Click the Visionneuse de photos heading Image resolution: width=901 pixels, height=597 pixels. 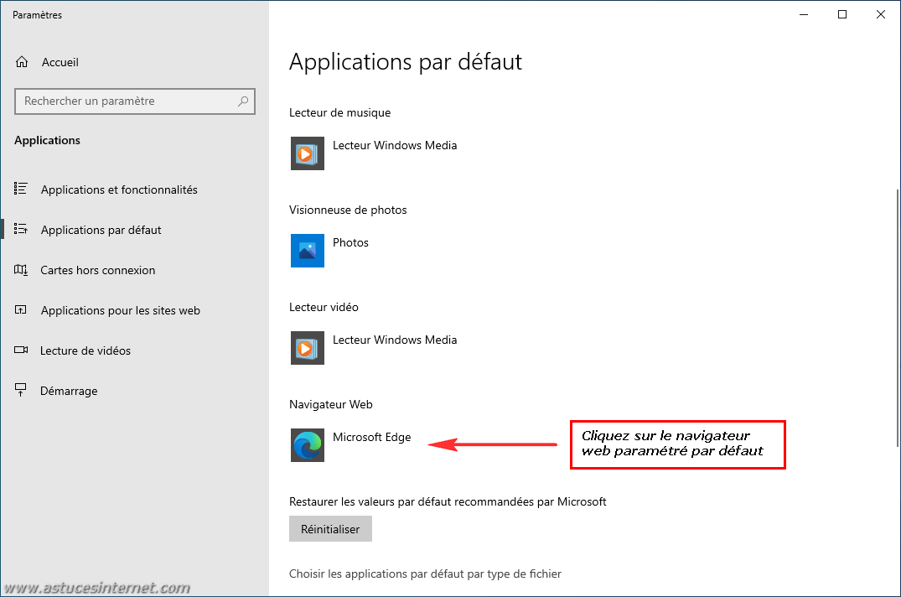pyautogui.click(x=348, y=210)
